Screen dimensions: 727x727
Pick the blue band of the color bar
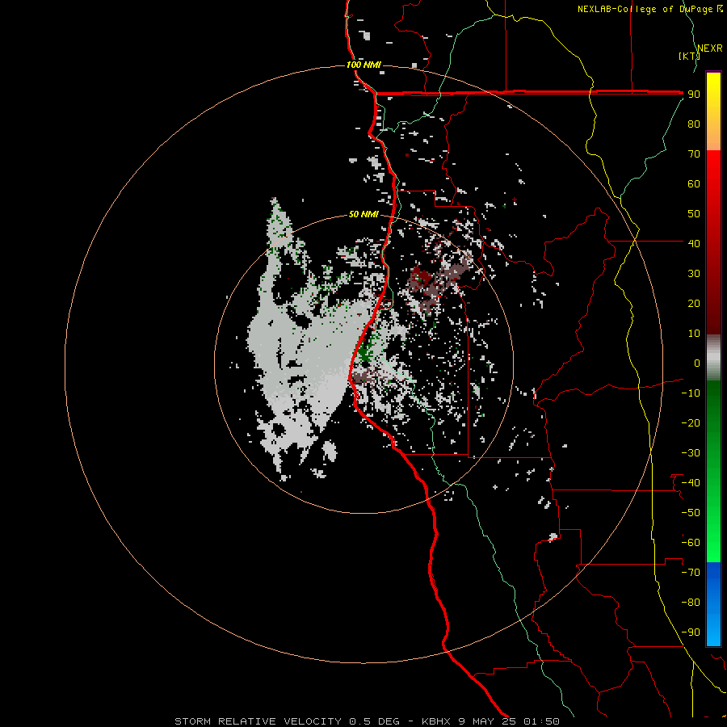coord(713,603)
